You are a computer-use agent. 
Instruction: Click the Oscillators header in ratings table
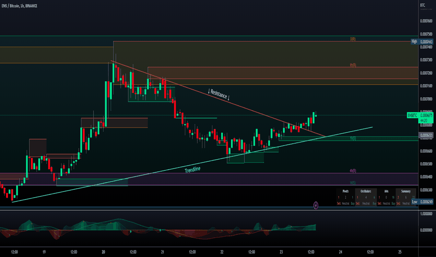click(366, 191)
